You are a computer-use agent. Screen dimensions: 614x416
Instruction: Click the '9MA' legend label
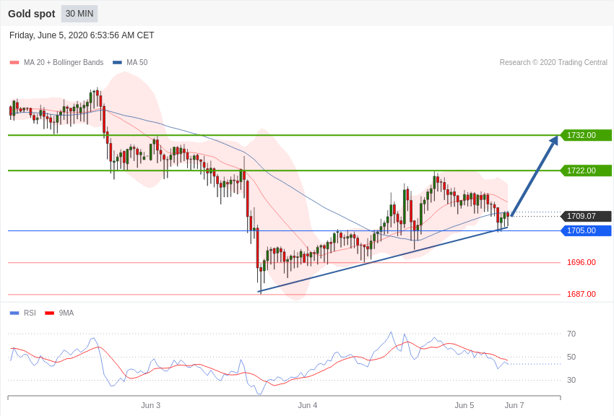[66, 313]
